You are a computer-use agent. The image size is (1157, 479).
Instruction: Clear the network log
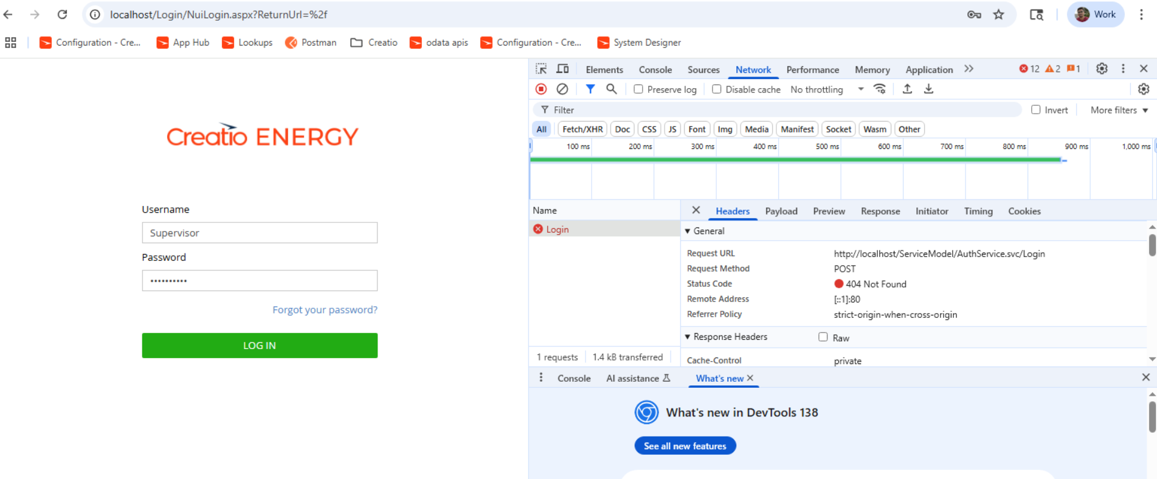562,89
